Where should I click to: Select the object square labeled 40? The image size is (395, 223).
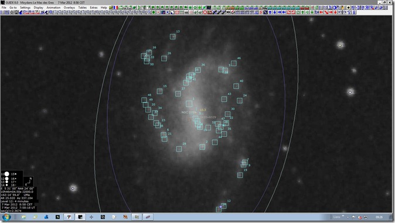pyautogui.click(x=236, y=86)
